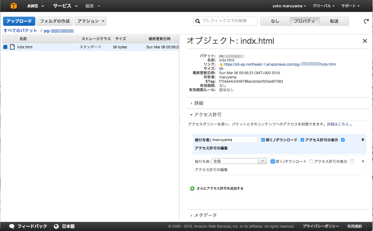This screenshot has height=231, width=373.
Task: Click the pane splitter handle
Action: (180, 121)
